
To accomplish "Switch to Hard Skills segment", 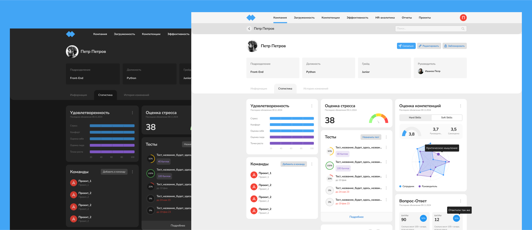I will (x=415, y=118).
